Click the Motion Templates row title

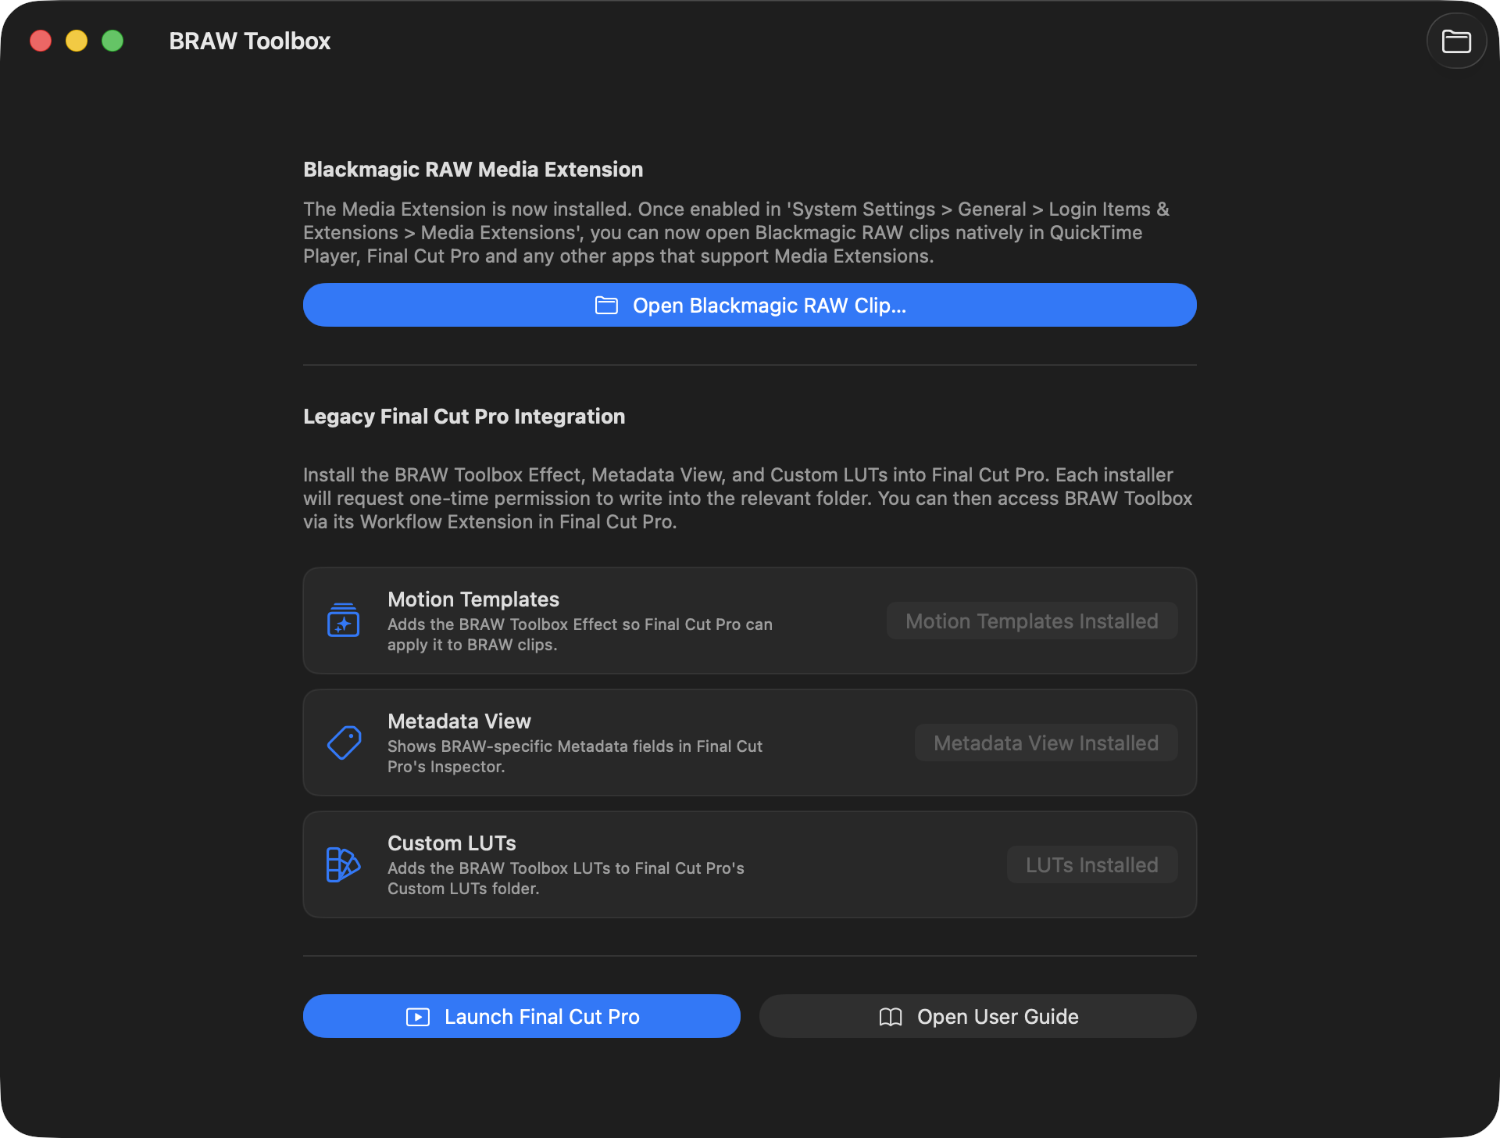click(473, 599)
